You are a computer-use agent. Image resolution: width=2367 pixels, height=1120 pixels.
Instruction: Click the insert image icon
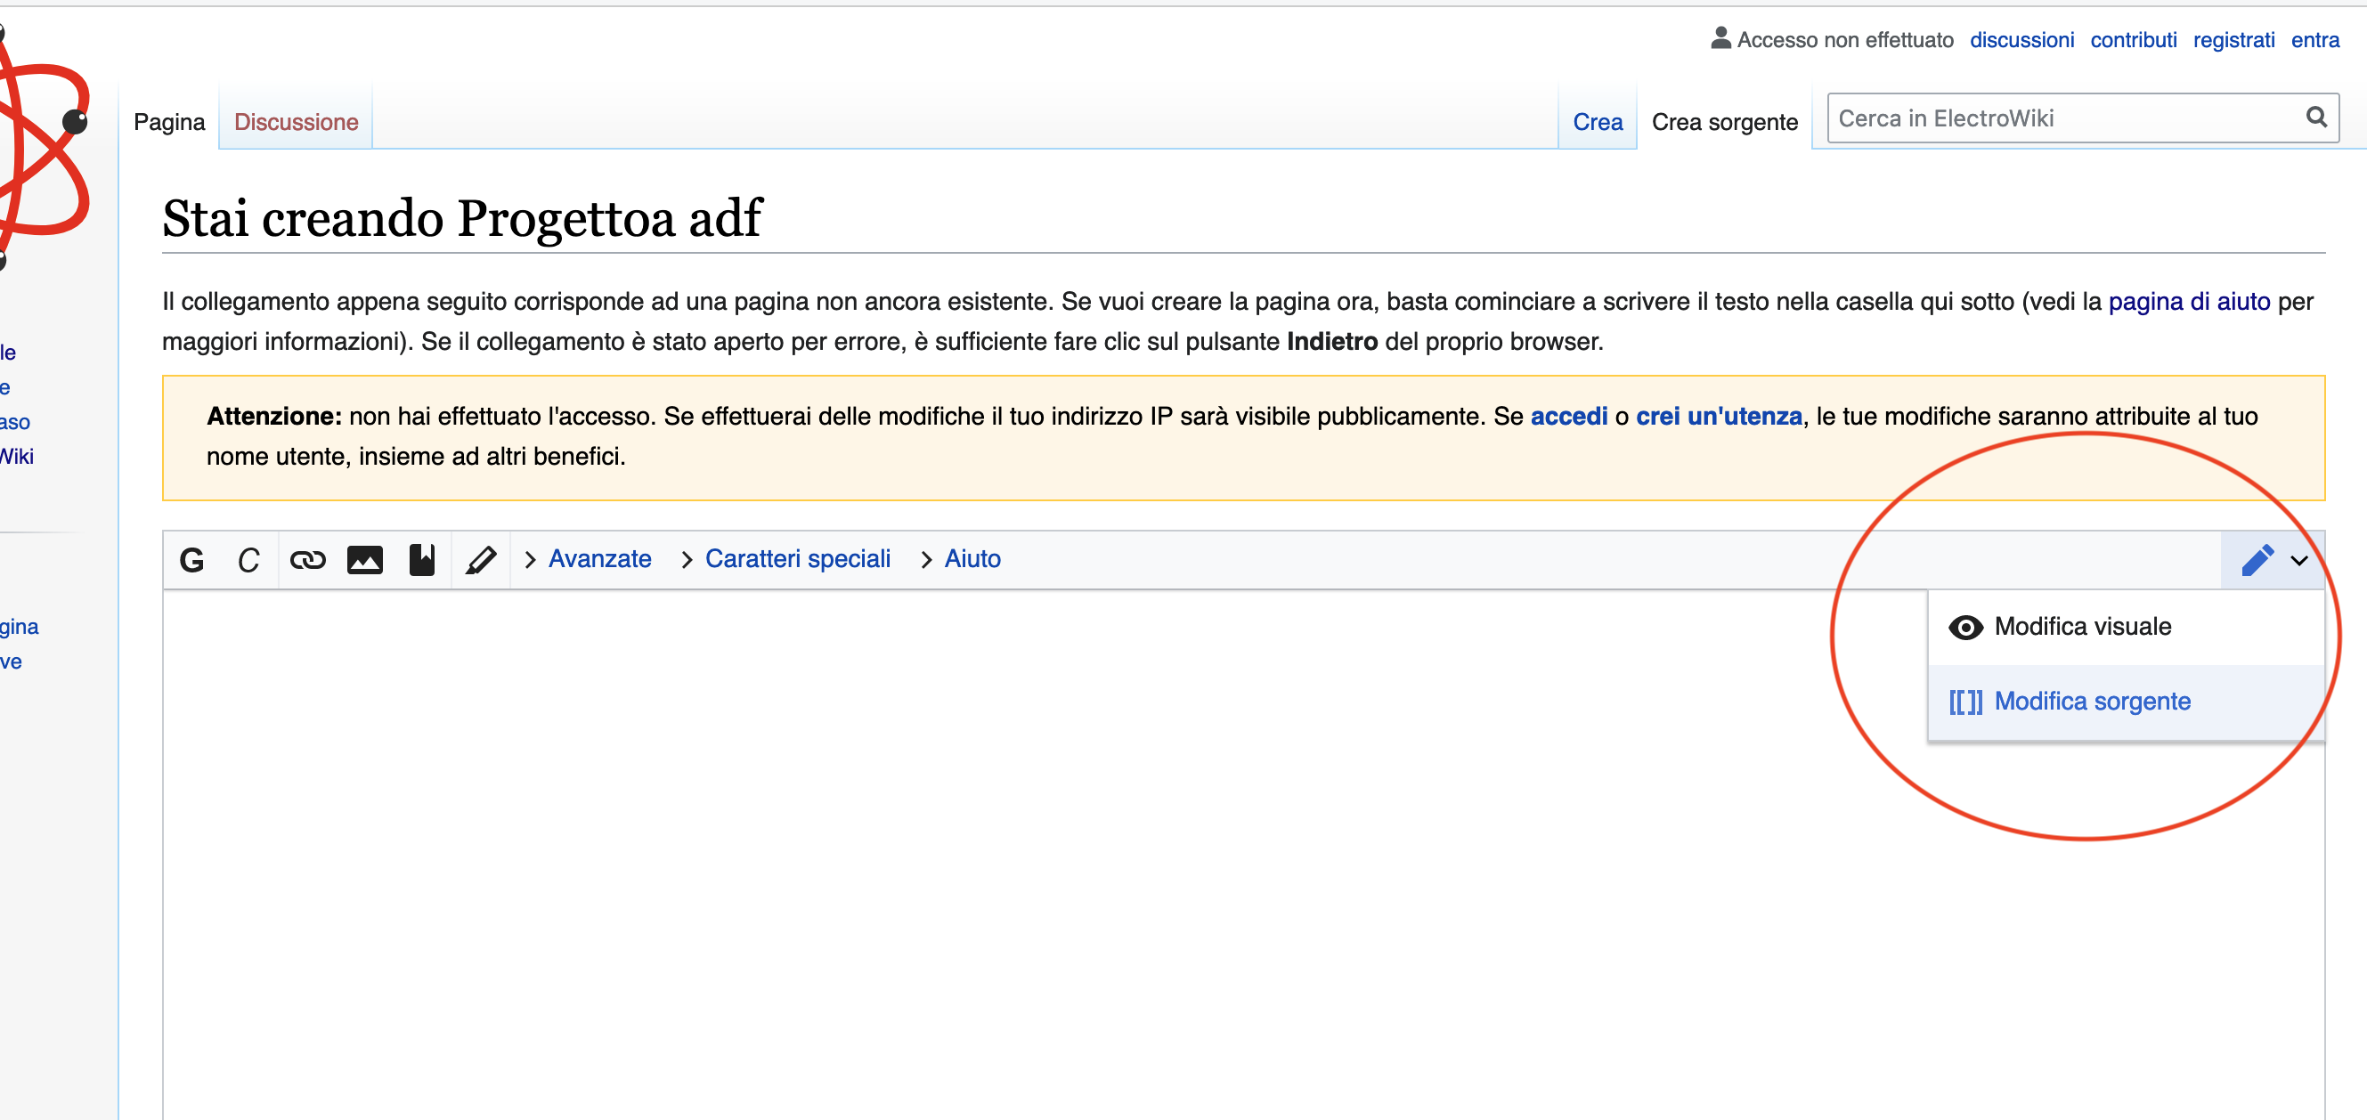pos(365,559)
